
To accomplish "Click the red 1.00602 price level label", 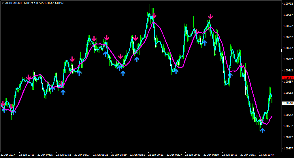I will point(288,78).
